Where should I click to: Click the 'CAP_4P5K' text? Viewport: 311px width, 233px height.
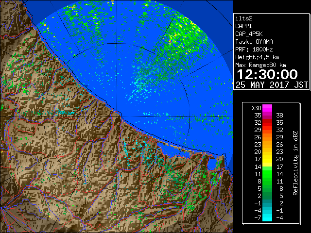249,34
